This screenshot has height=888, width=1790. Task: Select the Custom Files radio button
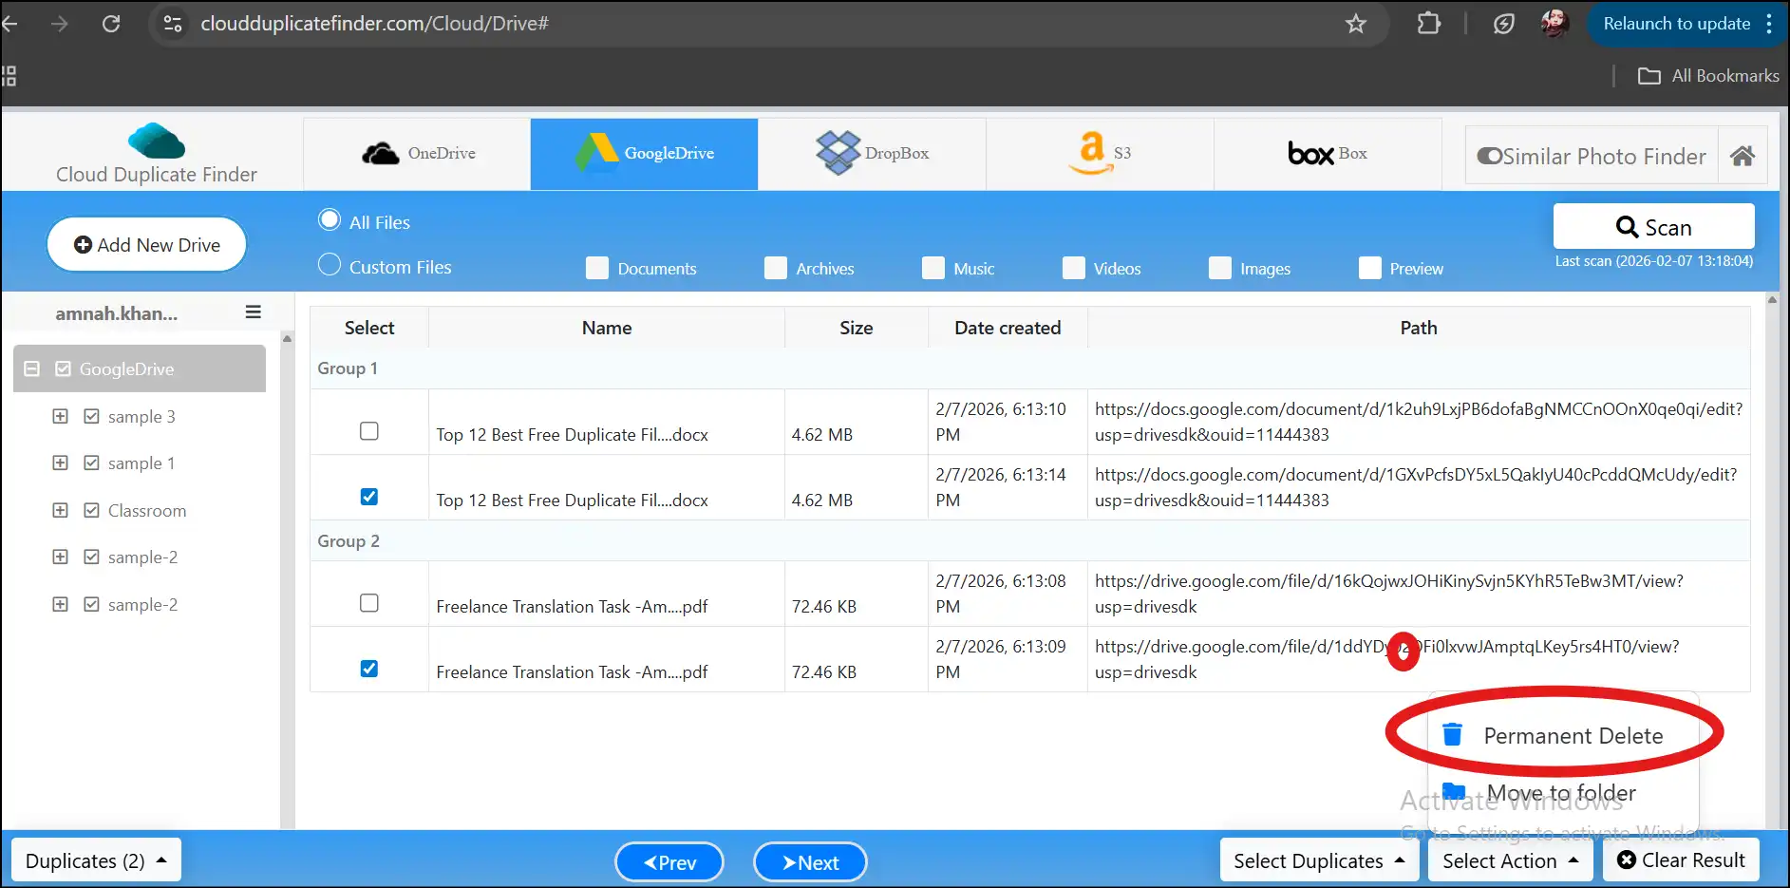point(329,264)
